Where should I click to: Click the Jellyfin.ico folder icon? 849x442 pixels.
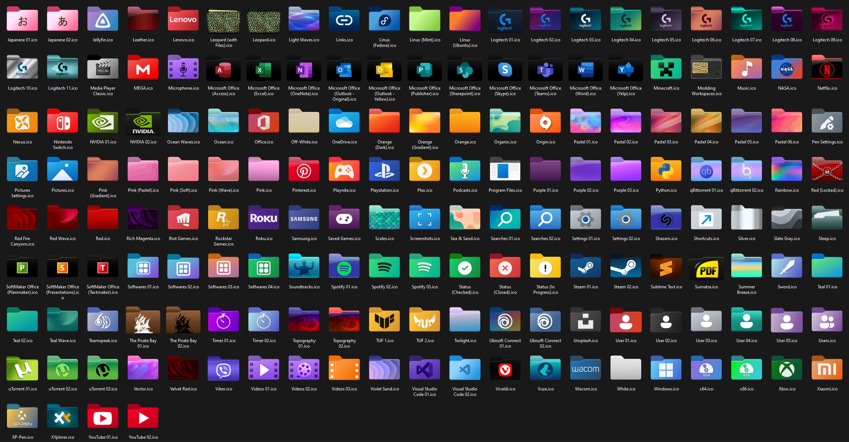[x=103, y=20]
